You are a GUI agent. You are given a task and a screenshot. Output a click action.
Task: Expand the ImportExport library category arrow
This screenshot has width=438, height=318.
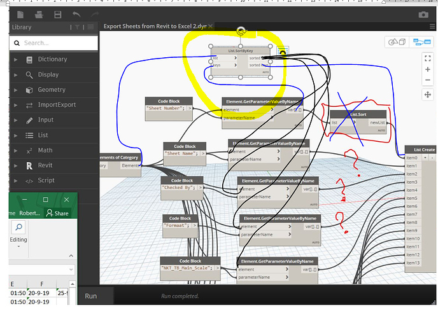point(16,105)
